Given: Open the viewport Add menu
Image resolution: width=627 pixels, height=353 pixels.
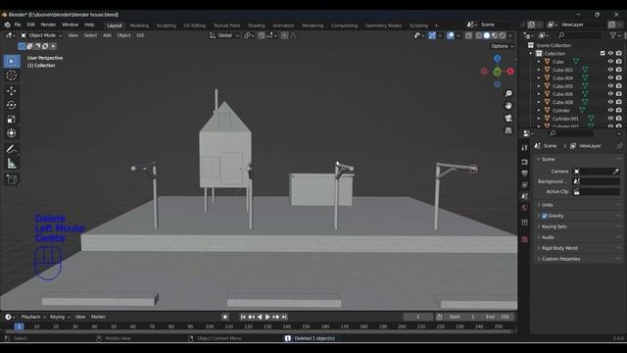Looking at the screenshot, I should 107,35.
